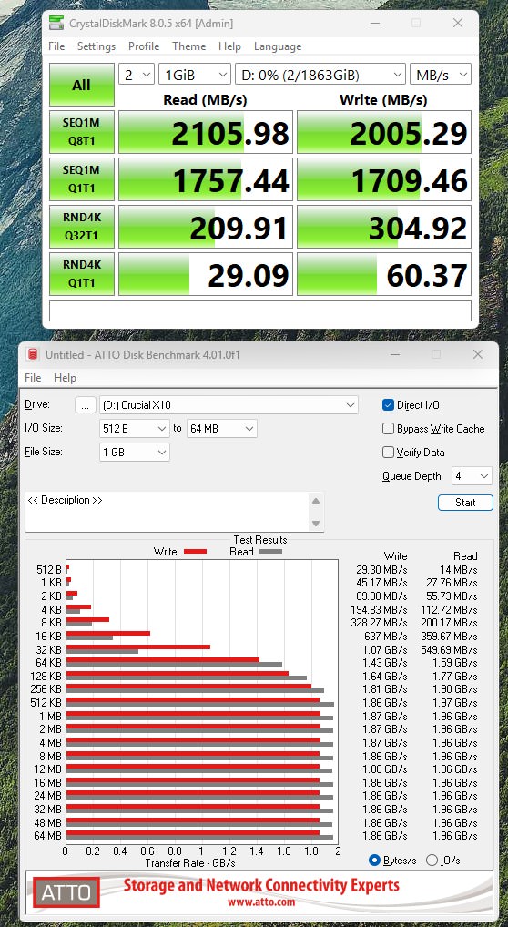Open the File Size dropdown 1 GB
Image resolution: width=508 pixels, height=927 pixels.
(x=135, y=453)
